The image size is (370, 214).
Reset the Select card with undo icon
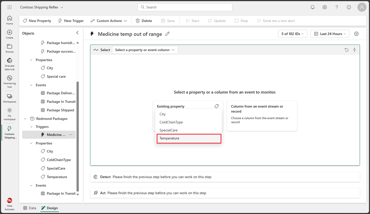pyautogui.click(x=347, y=50)
